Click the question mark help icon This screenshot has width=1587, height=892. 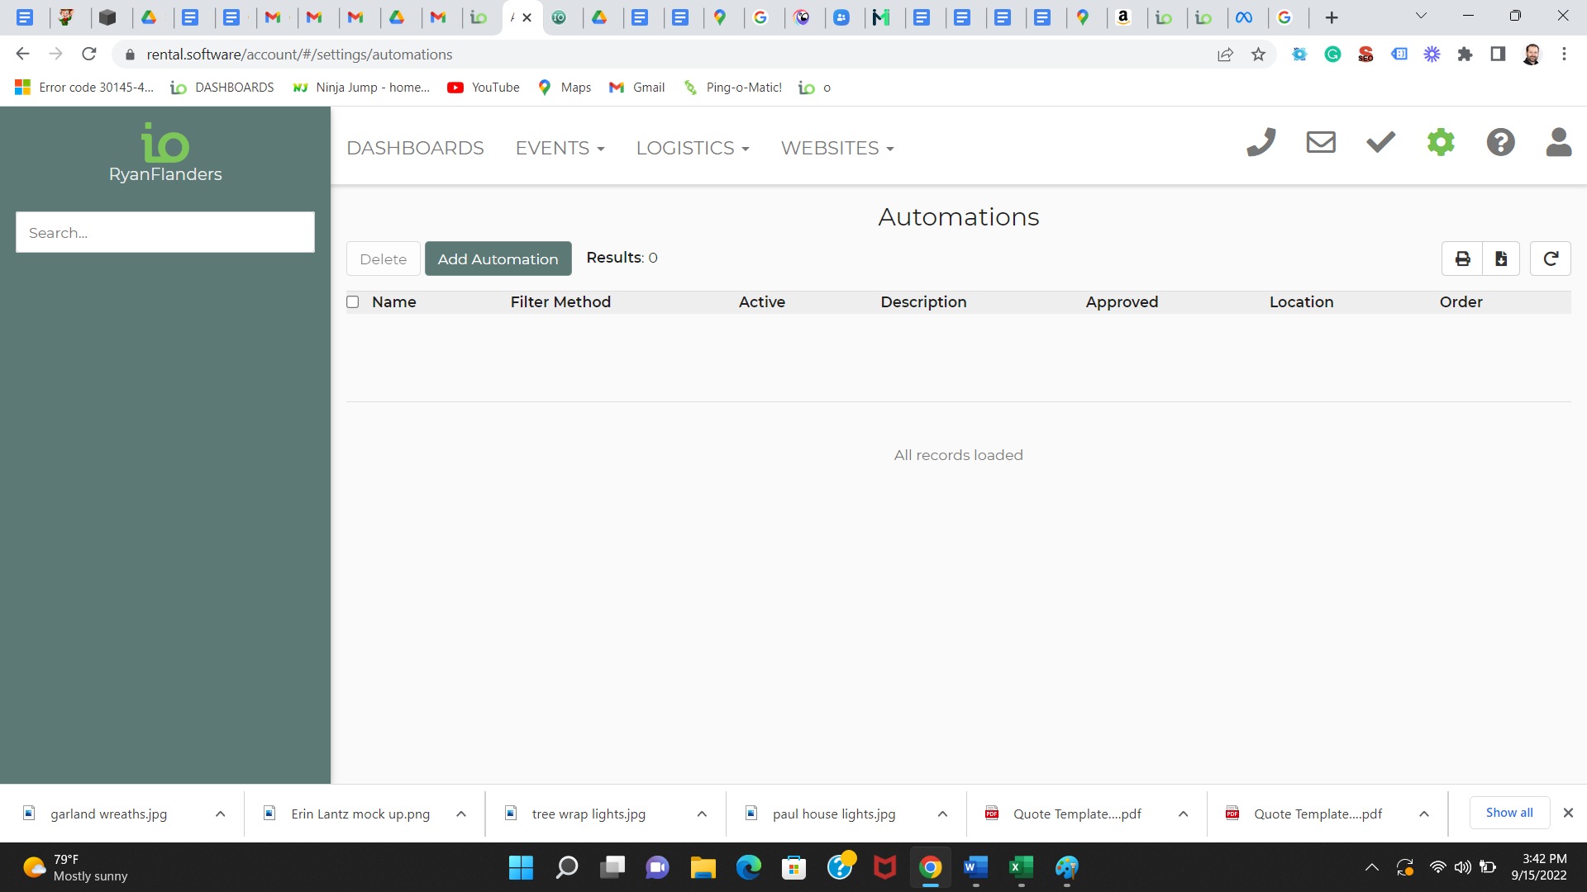pos(1500,143)
